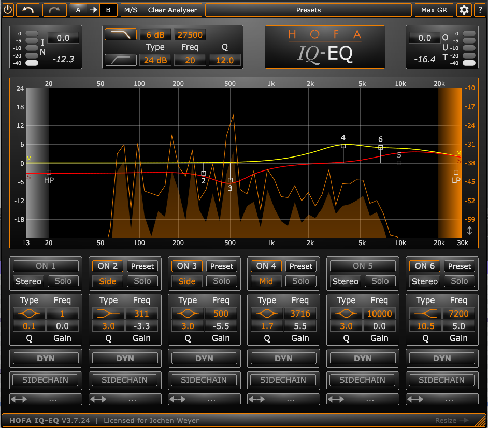Click the analyser range up-down arrow icon
Image resolution: width=488 pixels, height=428 pixels.
tap(470, 231)
